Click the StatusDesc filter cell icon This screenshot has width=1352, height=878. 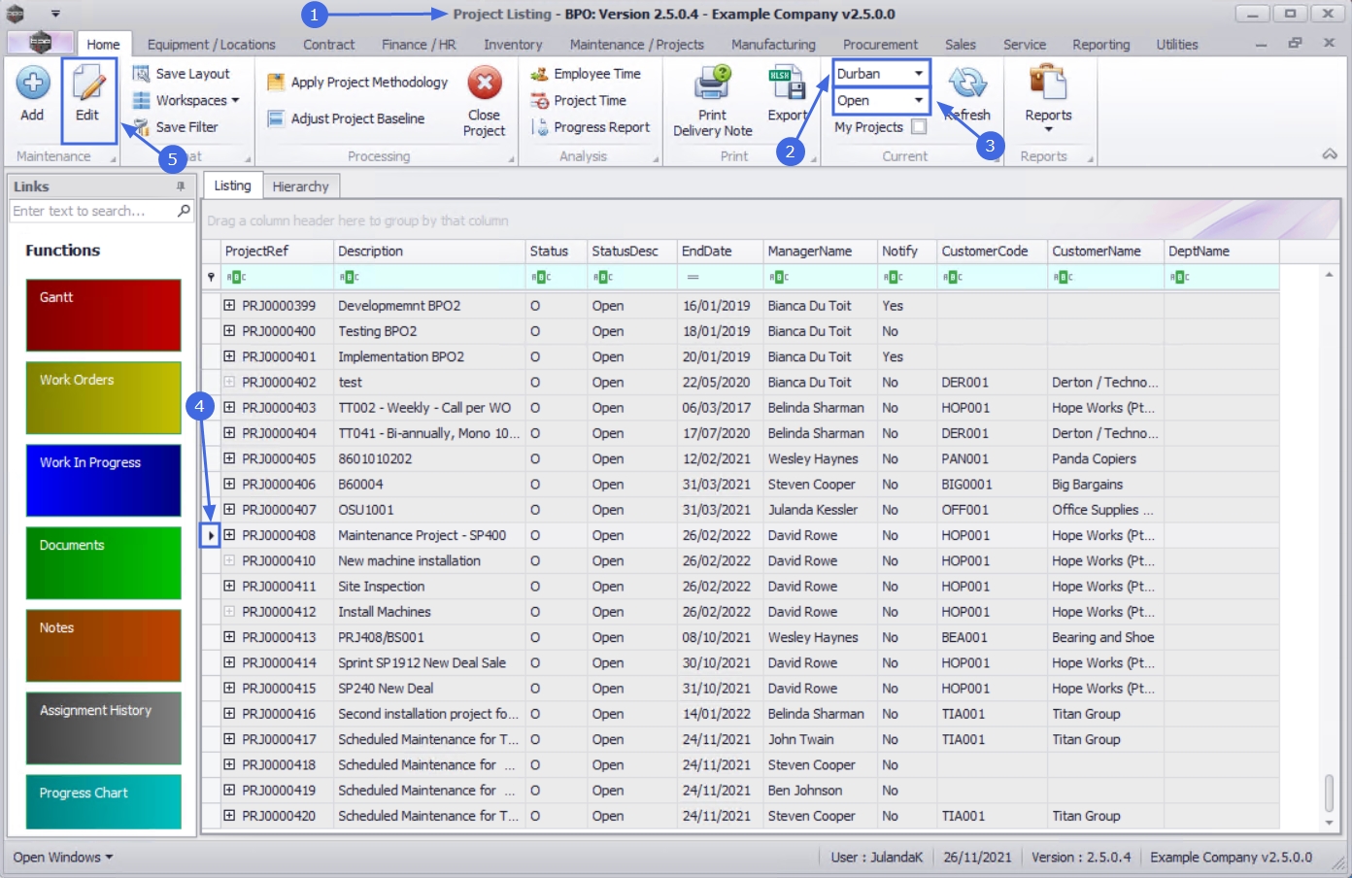pos(603,277)
